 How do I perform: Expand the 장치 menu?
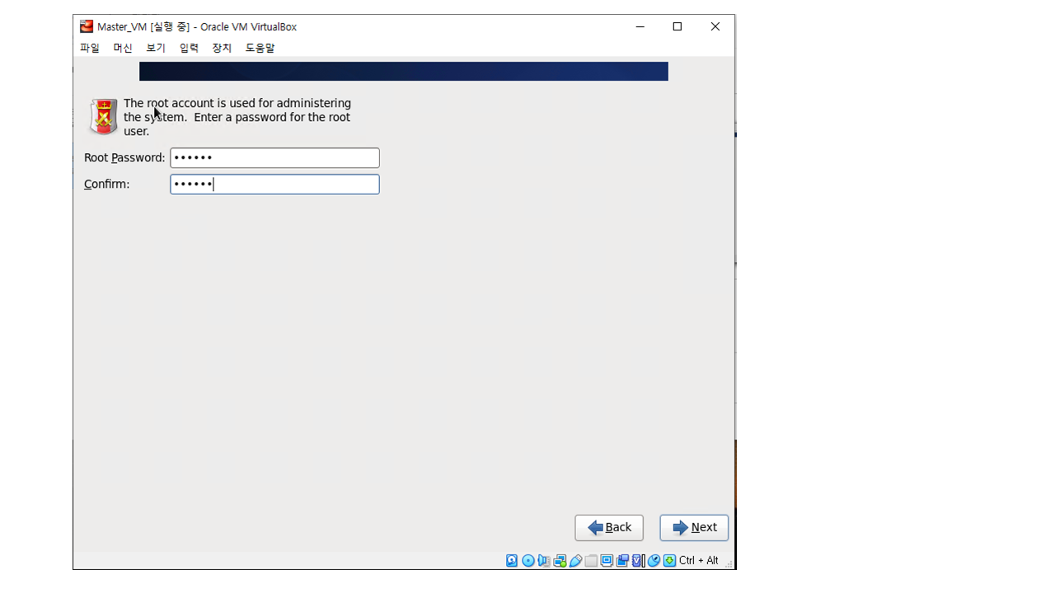click(x=222, y=48)
